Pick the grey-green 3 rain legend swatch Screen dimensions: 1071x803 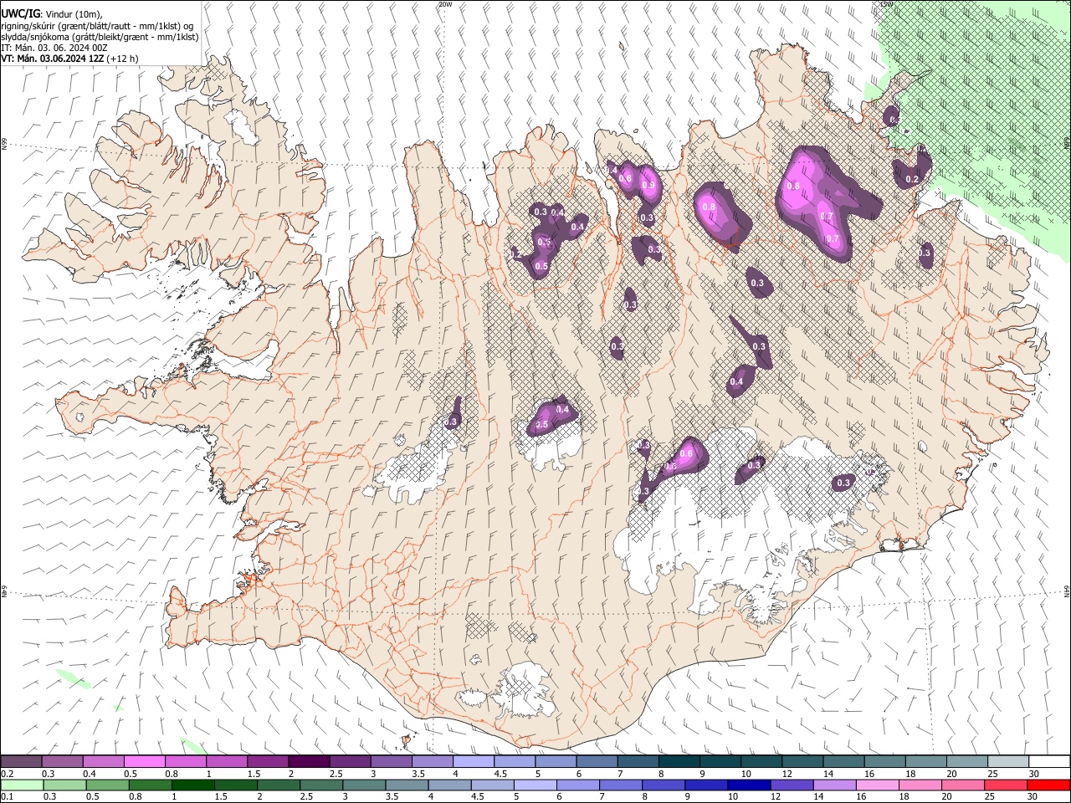coord(364,785)
